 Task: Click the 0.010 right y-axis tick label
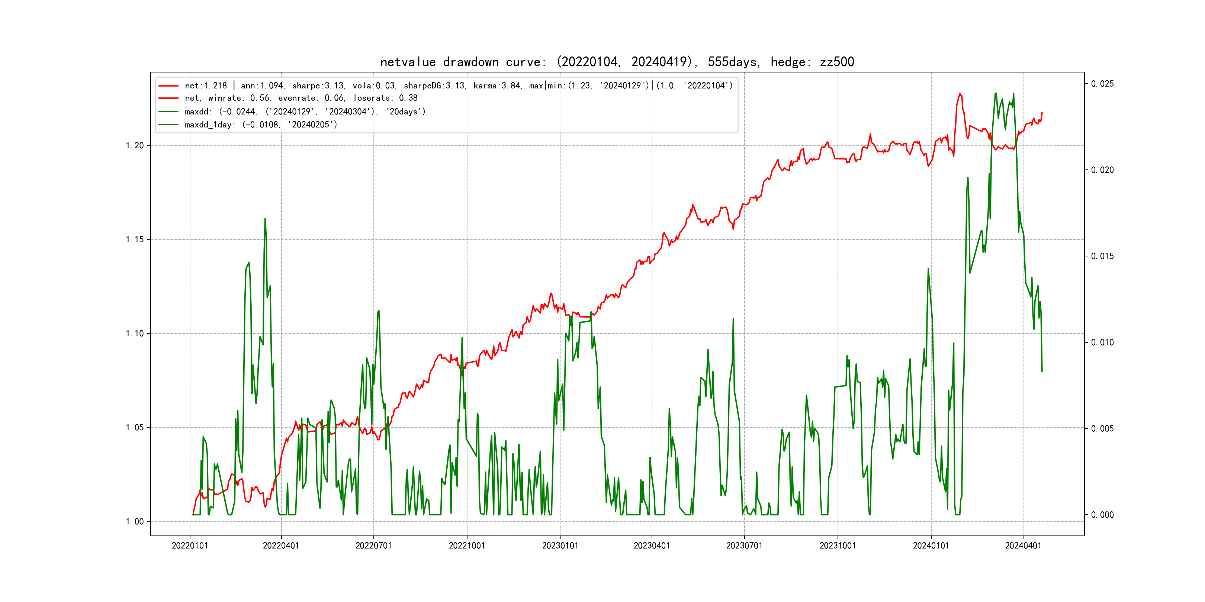(x=1102, y=343)
